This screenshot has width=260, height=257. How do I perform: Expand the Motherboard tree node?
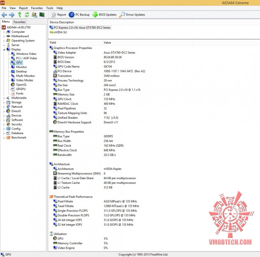click(4, 36)
